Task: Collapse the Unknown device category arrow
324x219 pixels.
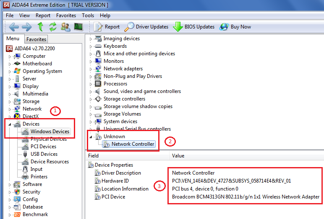Action: click(x=91, y=137)
